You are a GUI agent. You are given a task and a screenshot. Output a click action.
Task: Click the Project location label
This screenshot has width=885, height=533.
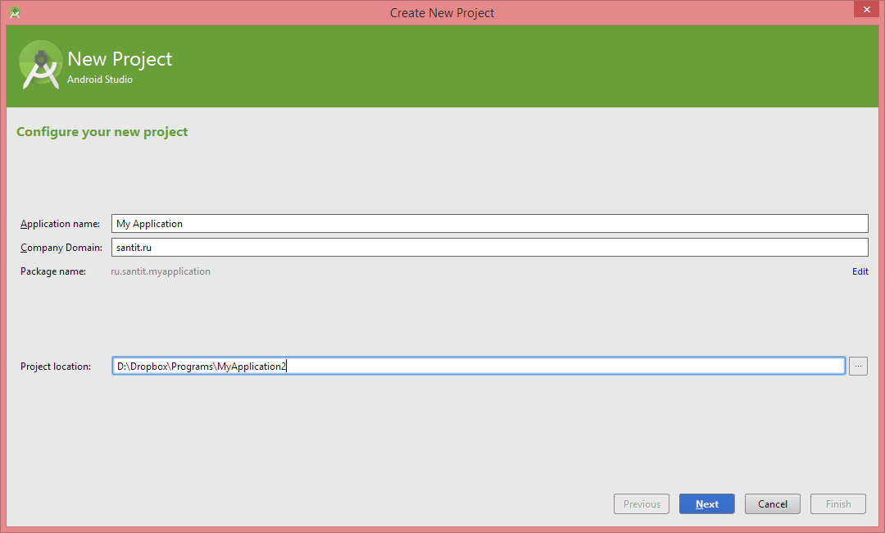coord(56,367)
